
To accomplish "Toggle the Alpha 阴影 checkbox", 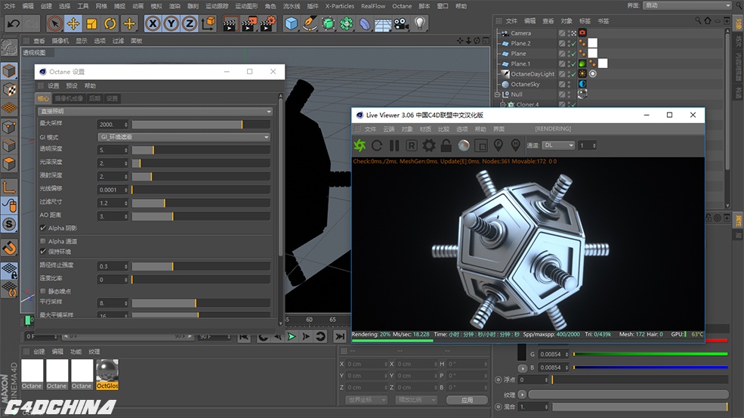I will pos(43,228).
